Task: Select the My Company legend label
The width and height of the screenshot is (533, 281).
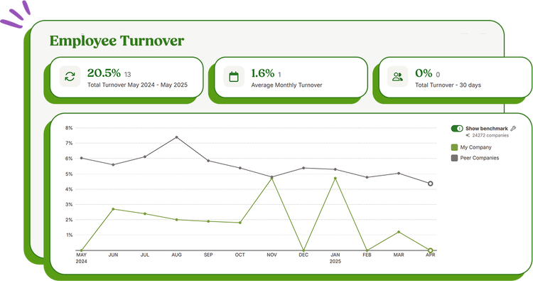Action: click(x=476, y=147)
